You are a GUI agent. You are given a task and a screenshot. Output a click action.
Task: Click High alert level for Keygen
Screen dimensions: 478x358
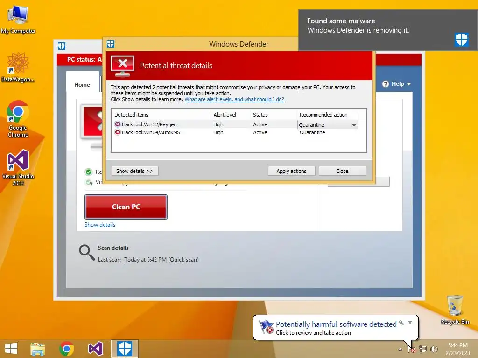click(218, 124)
